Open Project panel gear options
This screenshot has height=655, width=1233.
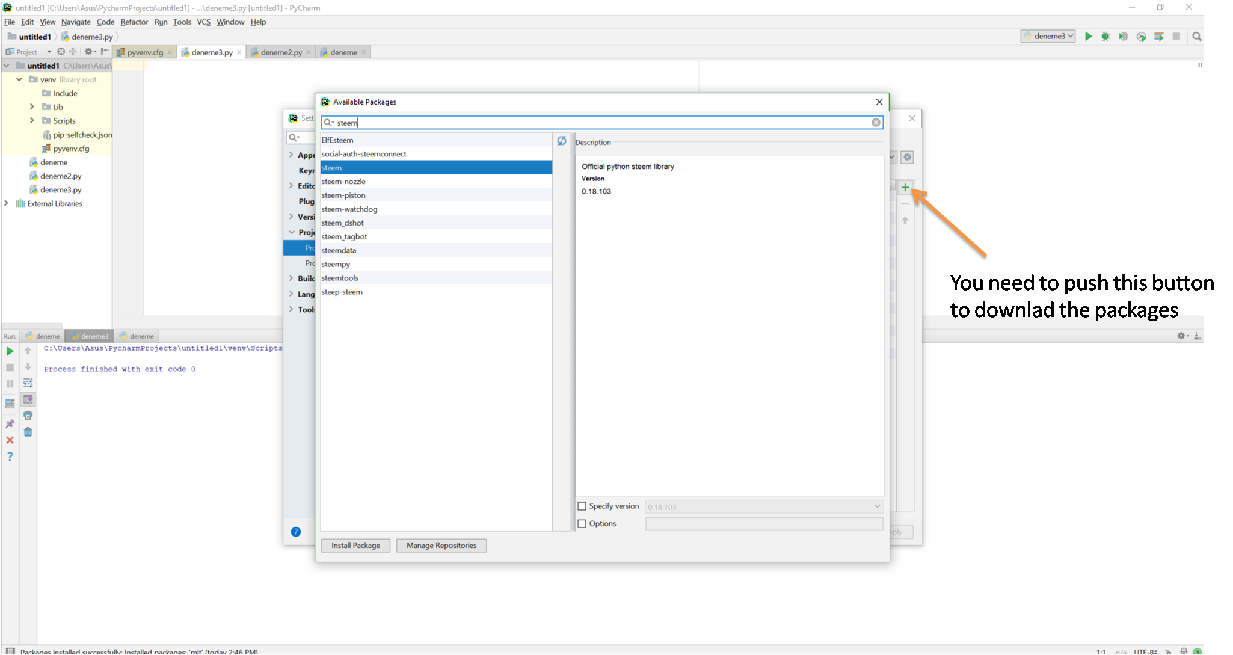click(x=89, y=52)
